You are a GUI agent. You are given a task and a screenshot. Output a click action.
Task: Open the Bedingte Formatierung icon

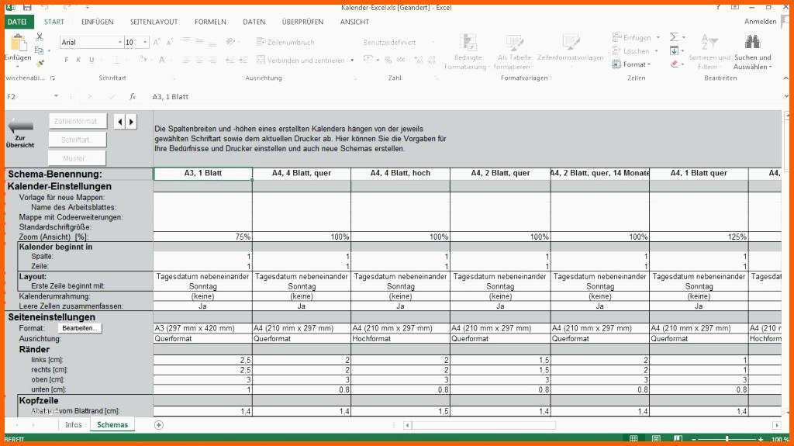pos(468,43)
